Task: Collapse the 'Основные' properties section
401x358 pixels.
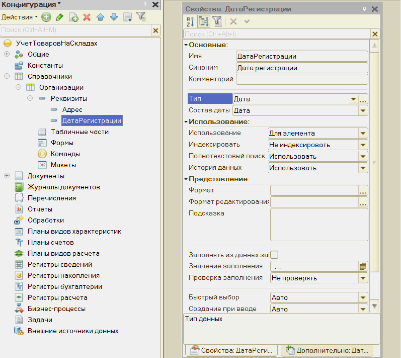Action: click(x=186, y=45)
